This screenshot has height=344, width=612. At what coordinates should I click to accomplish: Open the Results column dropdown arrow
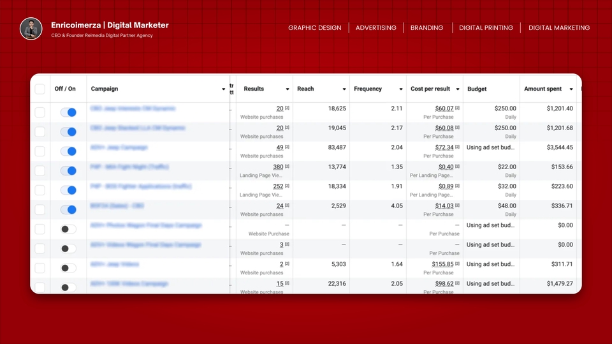point(288,89)
